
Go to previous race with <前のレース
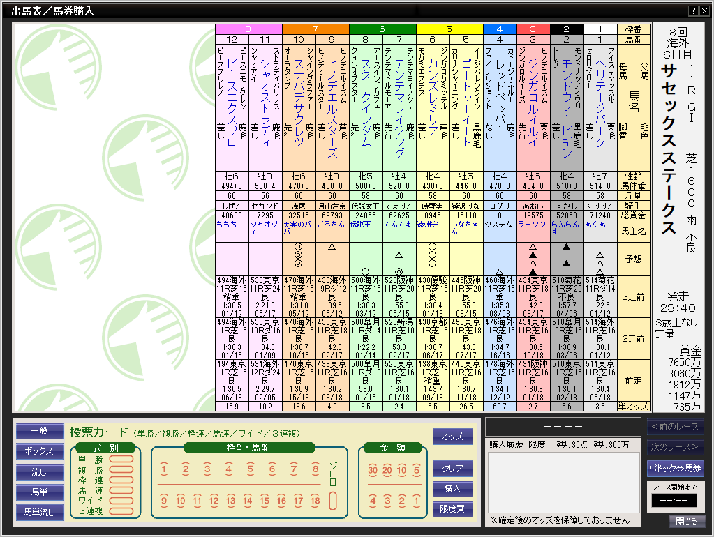point(676,427)
